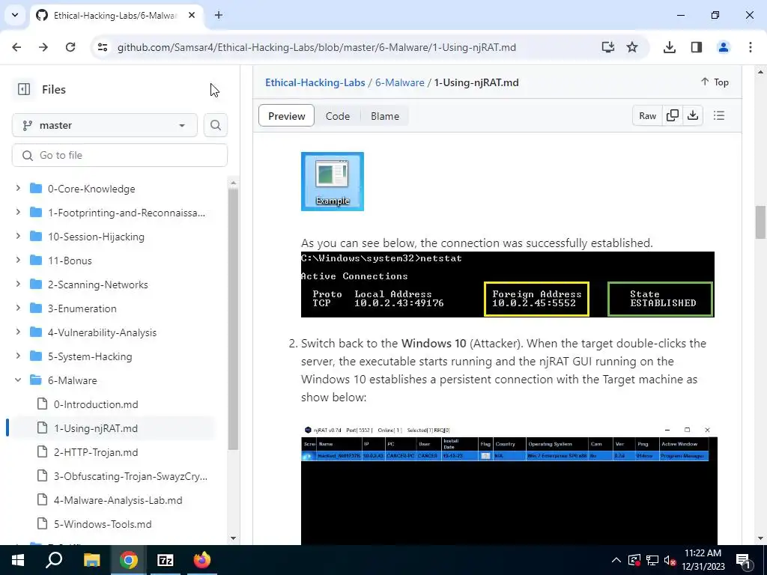The image size is (767, 575).
Task: Open the 6-Malware breadcrumb link
Action: click(x=400, y=82)
